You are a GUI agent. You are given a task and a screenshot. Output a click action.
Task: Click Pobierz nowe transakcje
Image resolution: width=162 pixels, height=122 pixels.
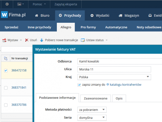coord(62,40)
